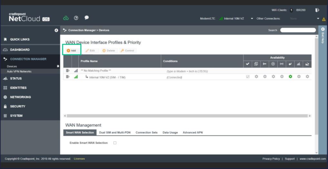Image resolution: width=328 pixels, height=169 pixels.
Task: Click the vertical scrollbar down arrow
Action: [x=316, y=153]
